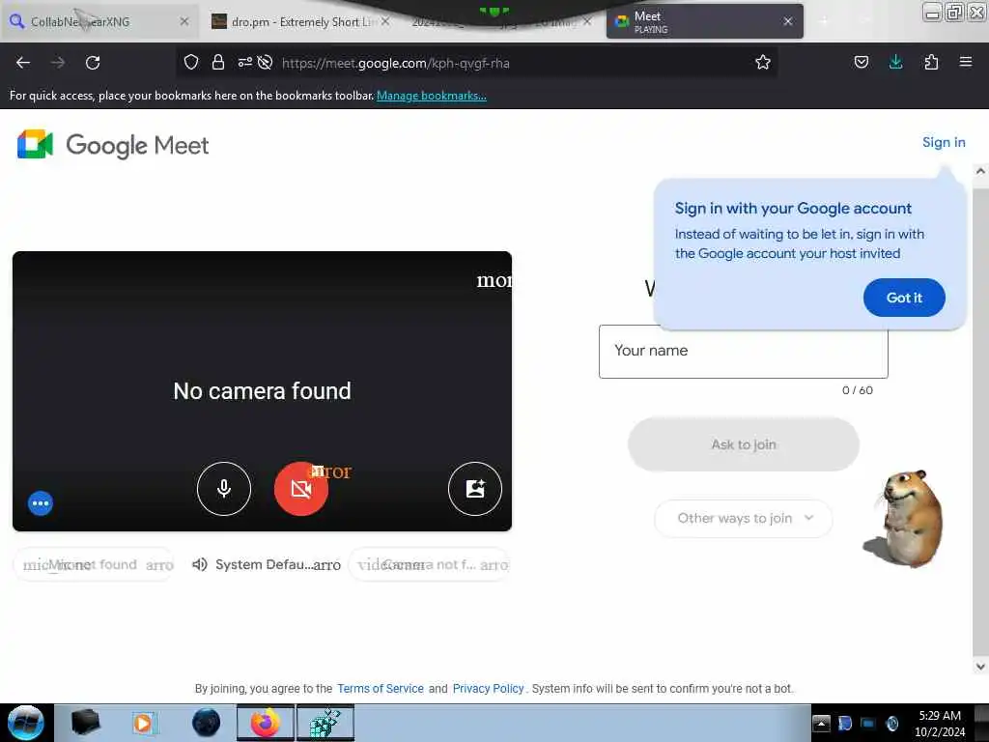Screen dimensions: 989x742
Task: Click the browser forward arrow
Action: click(x=57, y=63)
